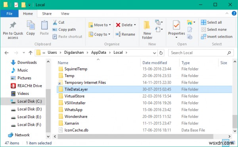The image size is (238, 147).
Task: Select Local Disk (D:) in navigation pane
Action: [x=29, y=109]
